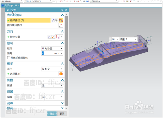
Task: Click the 取消 button
Action: pyautogui.click(x=62, y=113)
